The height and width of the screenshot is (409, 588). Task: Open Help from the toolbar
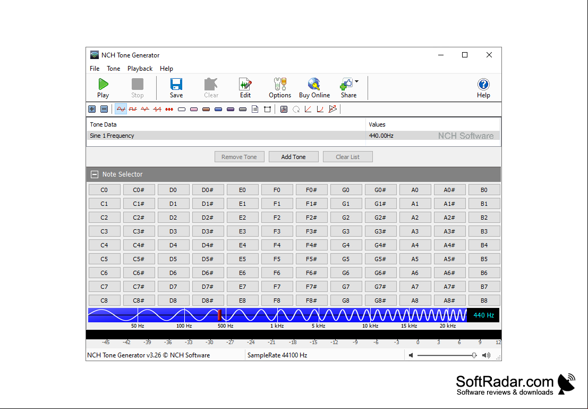point(483,88)
